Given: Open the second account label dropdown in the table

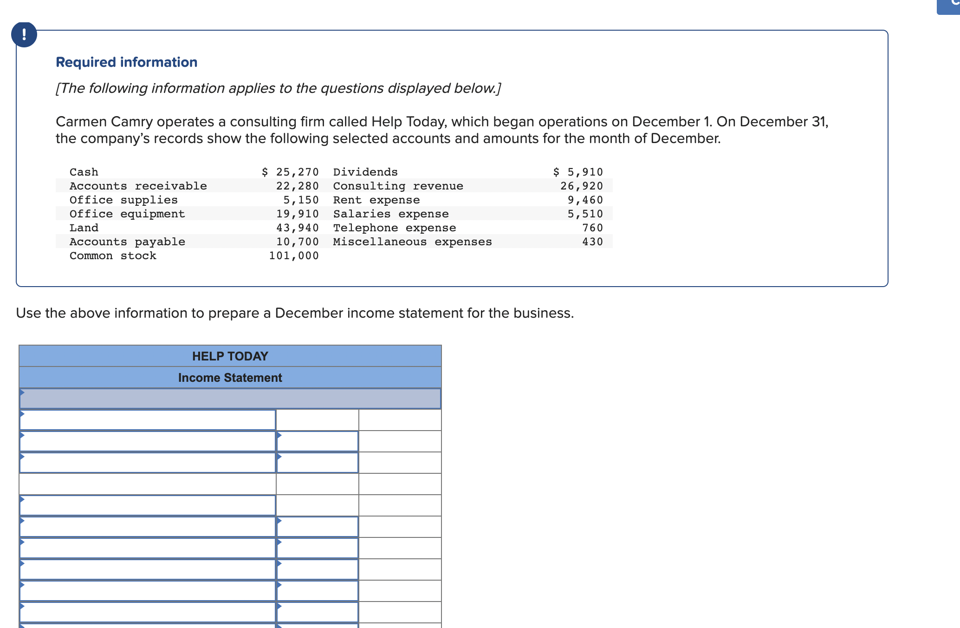Looking at the screenshot, I should coord(148,441).
